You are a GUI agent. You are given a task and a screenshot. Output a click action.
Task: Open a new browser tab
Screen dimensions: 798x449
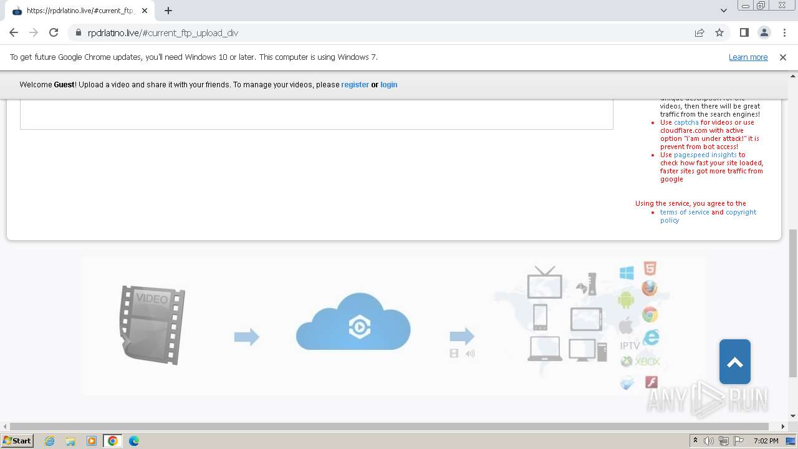(x=168, y=11)
